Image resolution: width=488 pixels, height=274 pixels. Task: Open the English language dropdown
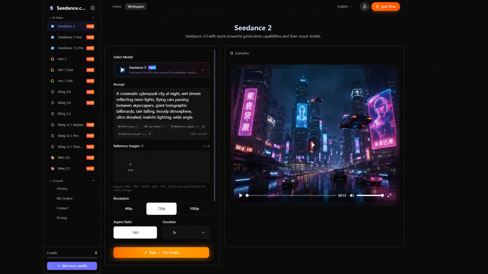tap(345, 6)
